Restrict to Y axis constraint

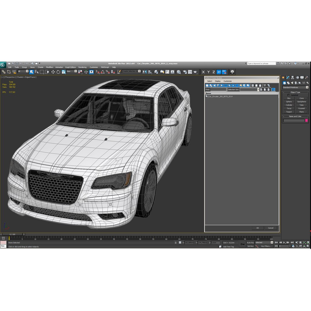(208, 72)
